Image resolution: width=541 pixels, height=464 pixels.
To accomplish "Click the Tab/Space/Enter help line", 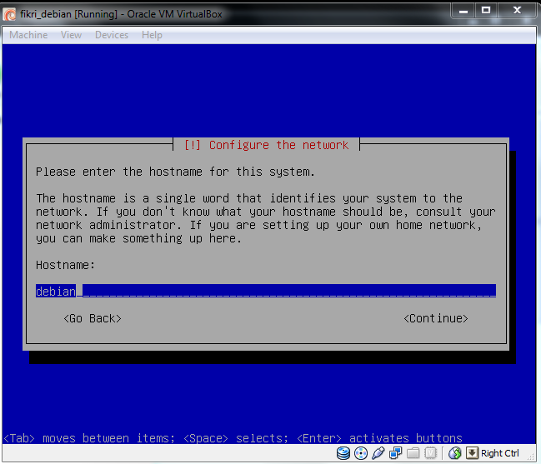I will point(233,438).
